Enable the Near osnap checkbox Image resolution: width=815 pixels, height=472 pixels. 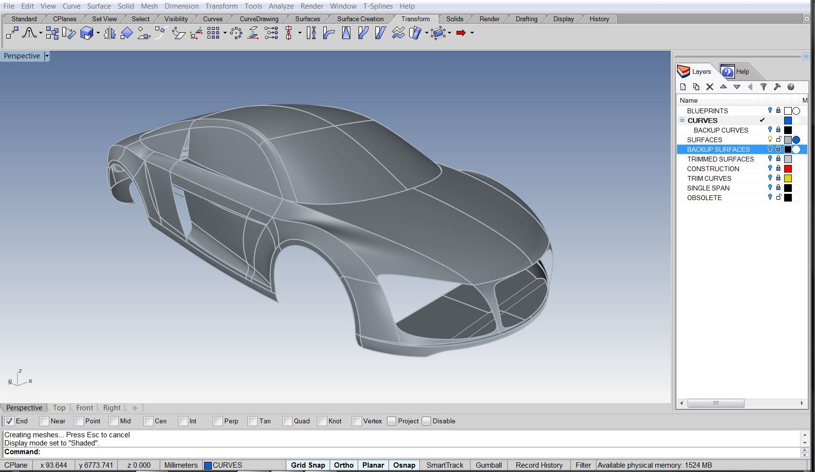point(44,421)
